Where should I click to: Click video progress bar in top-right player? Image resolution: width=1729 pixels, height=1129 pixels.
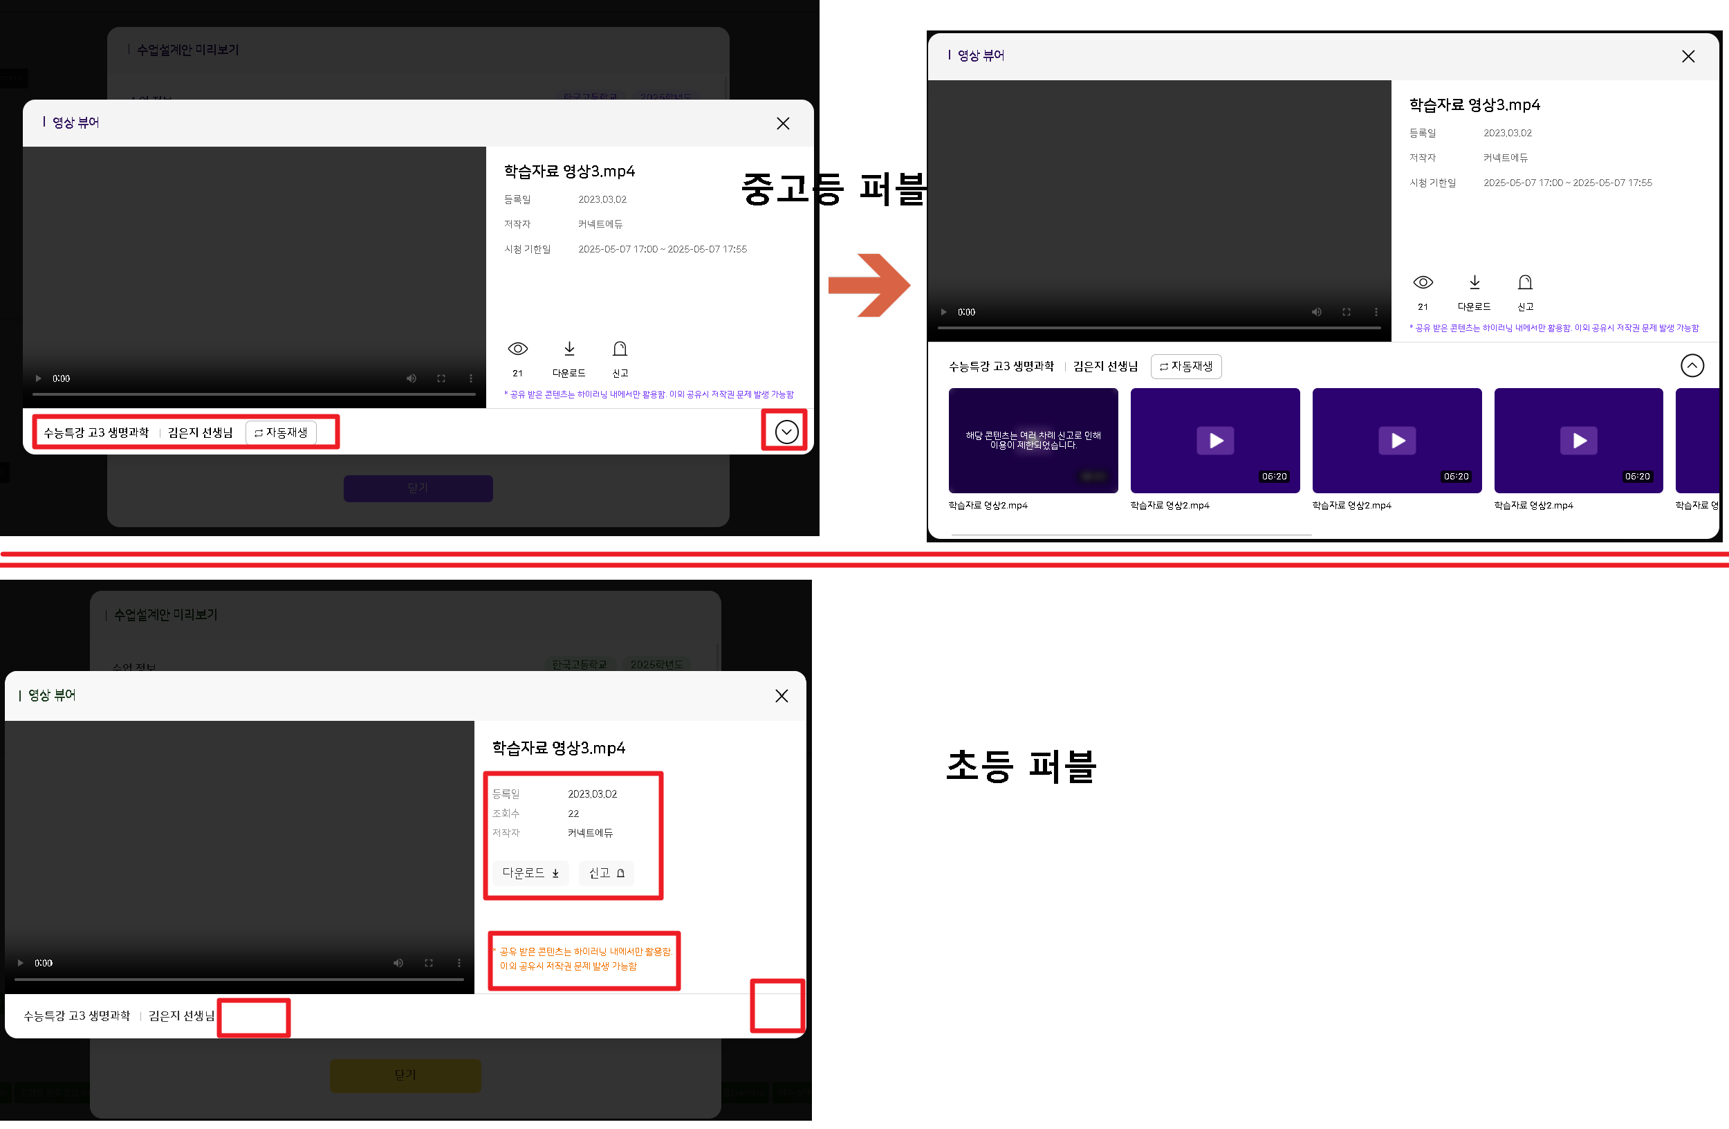tap(1158, 329)
